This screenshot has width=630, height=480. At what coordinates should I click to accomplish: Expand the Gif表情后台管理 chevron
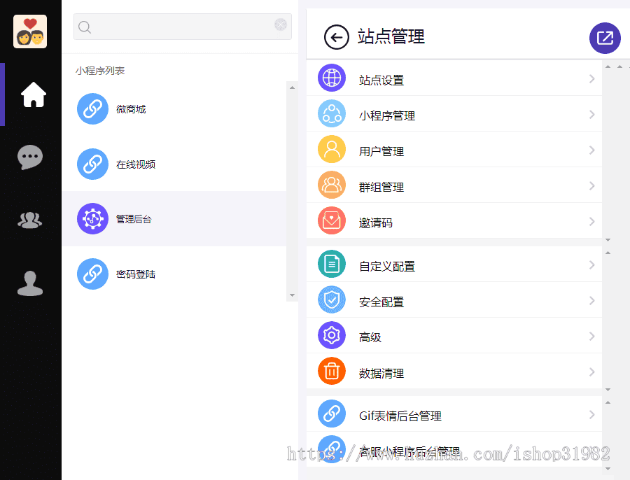pyautogui.click(x=591, y=414)
